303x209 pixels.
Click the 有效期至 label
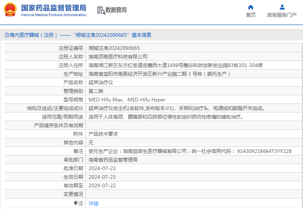click(73, 186)
